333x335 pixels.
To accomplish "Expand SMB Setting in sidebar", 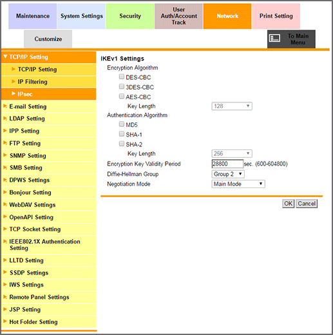I will tap(48, 168).
